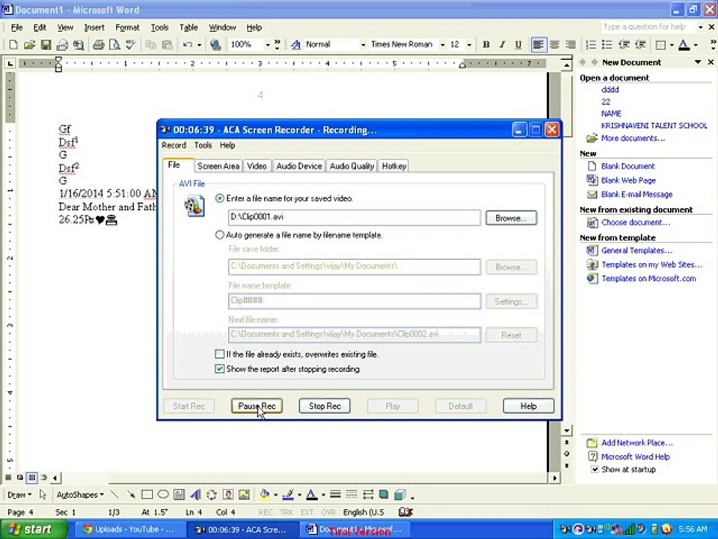Insert a Text Box from Drawing toolbar
This screenshot has width=718, height=539.
[179, 495]
